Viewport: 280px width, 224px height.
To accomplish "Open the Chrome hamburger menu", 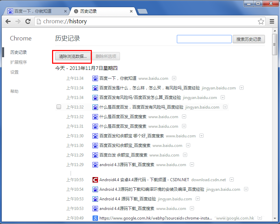I will click(x=272, y=22).
